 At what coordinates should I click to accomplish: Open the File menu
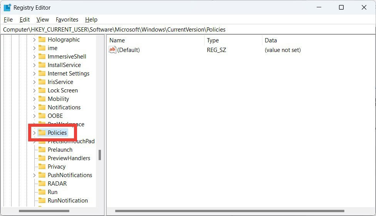pyautogui.click(x=8, y=19)
